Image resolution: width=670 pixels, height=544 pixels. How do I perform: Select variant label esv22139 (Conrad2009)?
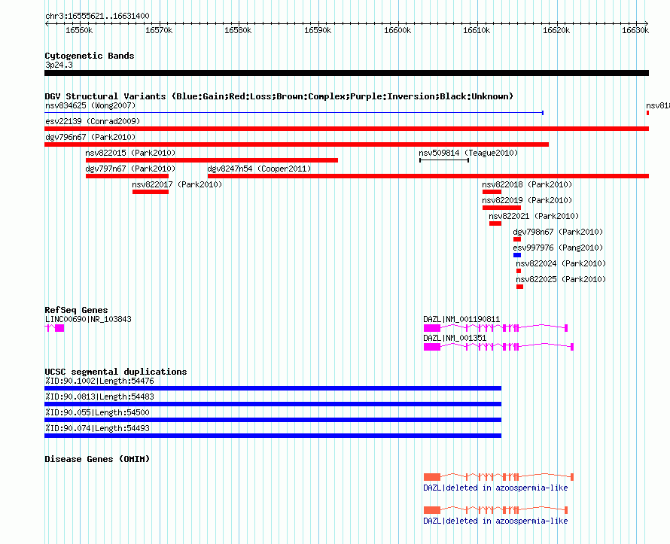click(93, 121)
